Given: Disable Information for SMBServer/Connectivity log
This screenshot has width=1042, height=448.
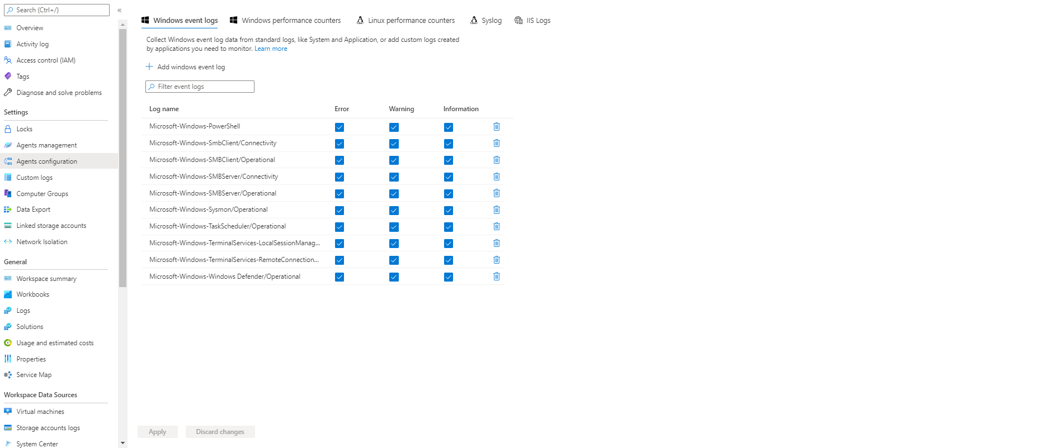Looking at the screenshot, I should click(449, 177).
